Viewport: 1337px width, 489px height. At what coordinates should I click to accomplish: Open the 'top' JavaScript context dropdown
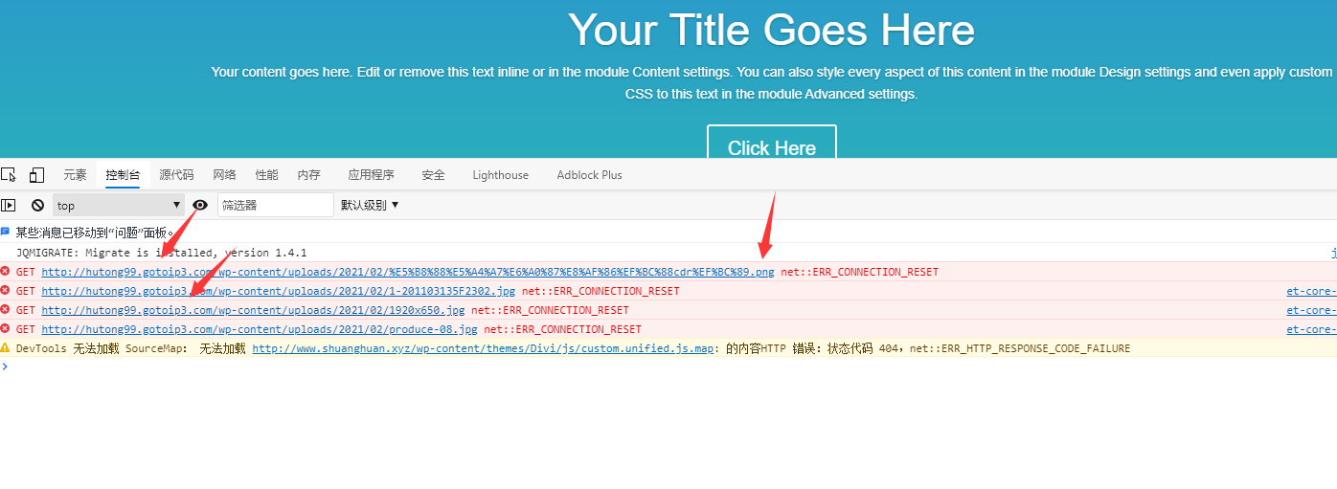pyautogui.click(x=118, y=205)
